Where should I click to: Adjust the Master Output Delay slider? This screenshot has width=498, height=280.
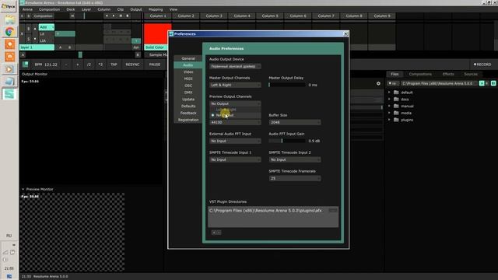[287, 85]
